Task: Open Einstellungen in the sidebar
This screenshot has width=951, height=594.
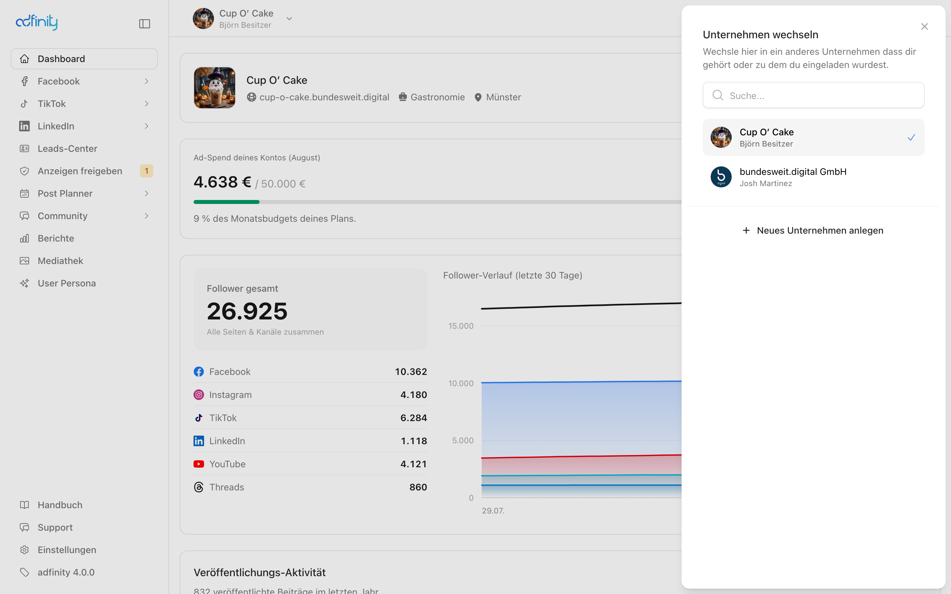Action: coord(84,549)
